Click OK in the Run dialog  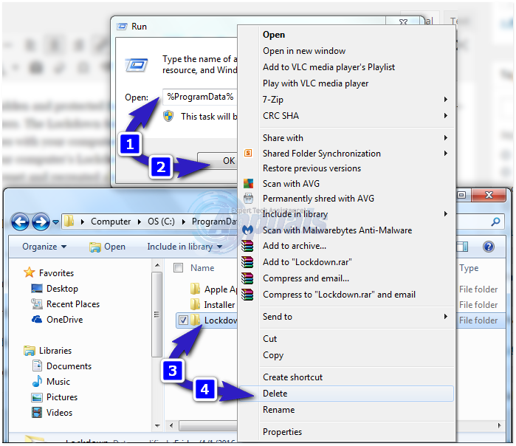point(217,161)
